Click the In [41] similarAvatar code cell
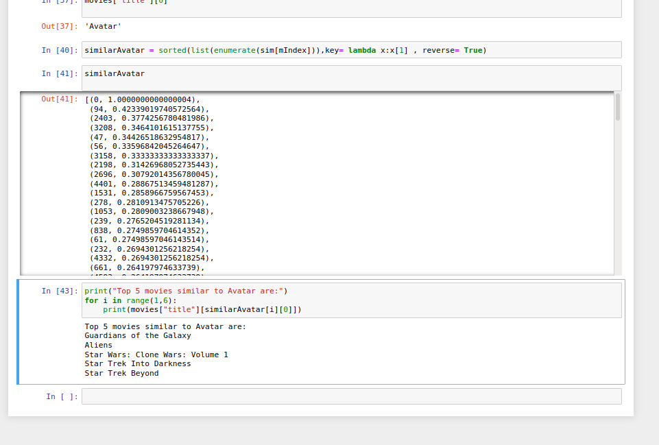 pyautogui.click(x=351, y=77)
